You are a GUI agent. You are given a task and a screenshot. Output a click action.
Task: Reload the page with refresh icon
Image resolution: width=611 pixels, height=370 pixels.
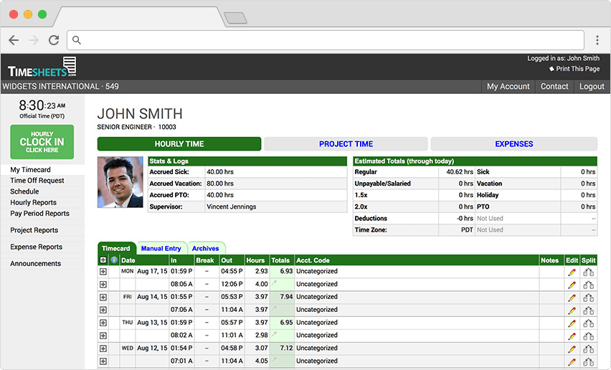click(54, 40)
